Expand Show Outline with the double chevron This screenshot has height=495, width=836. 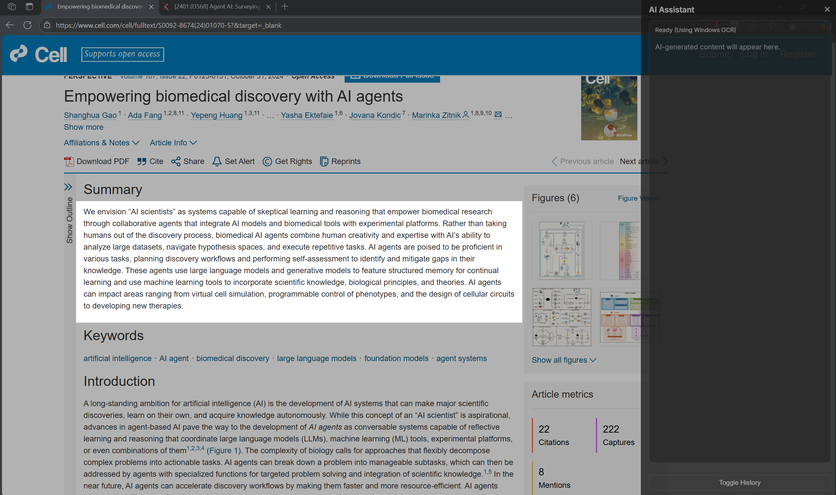click(68, 187)
